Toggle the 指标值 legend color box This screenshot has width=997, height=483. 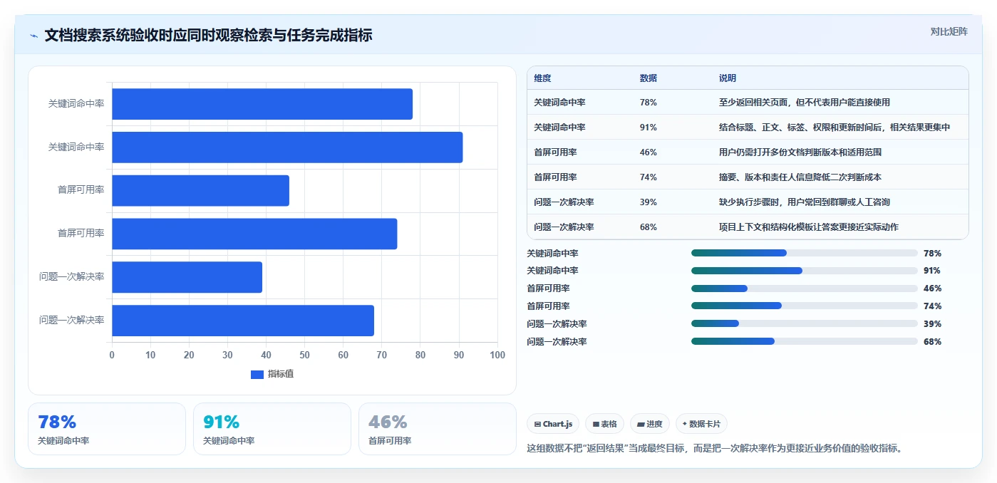click(x=257, y=375)
